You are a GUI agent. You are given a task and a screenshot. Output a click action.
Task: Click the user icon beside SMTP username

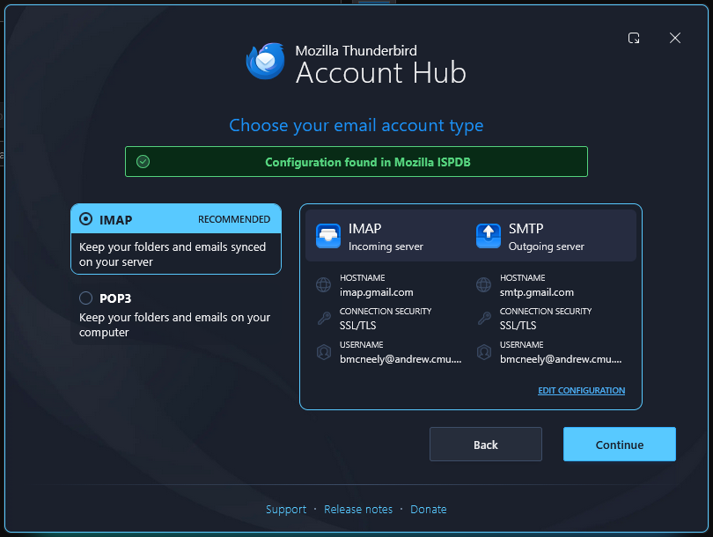[x=483, y=352]
